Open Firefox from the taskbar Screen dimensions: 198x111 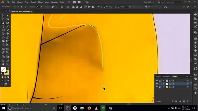89,108
